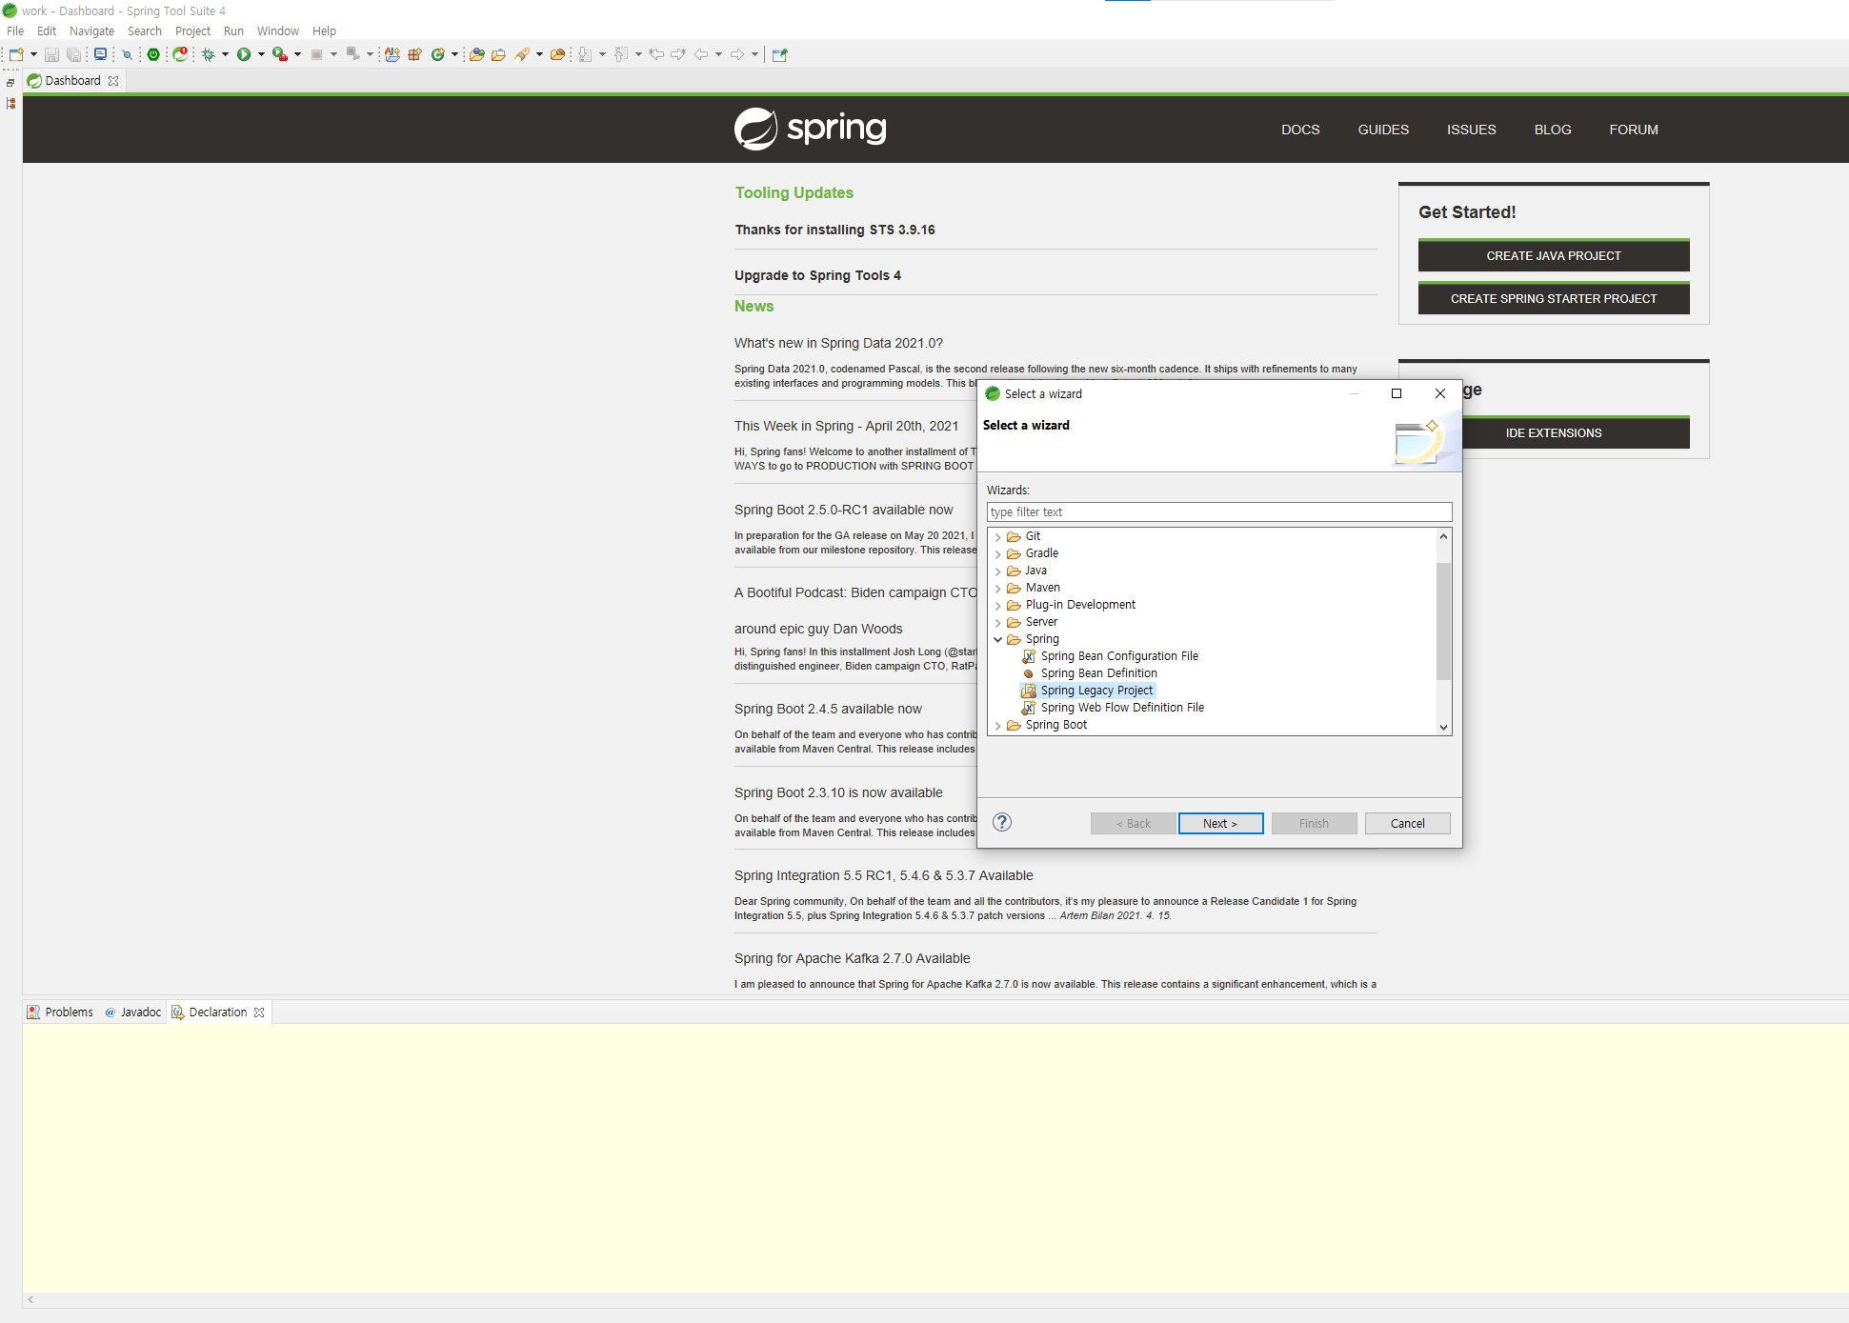Image resolution: width=1849 pixels, height=1323 pixels.
Task: Collapse the Spring folder
Action: coord(997,639)
